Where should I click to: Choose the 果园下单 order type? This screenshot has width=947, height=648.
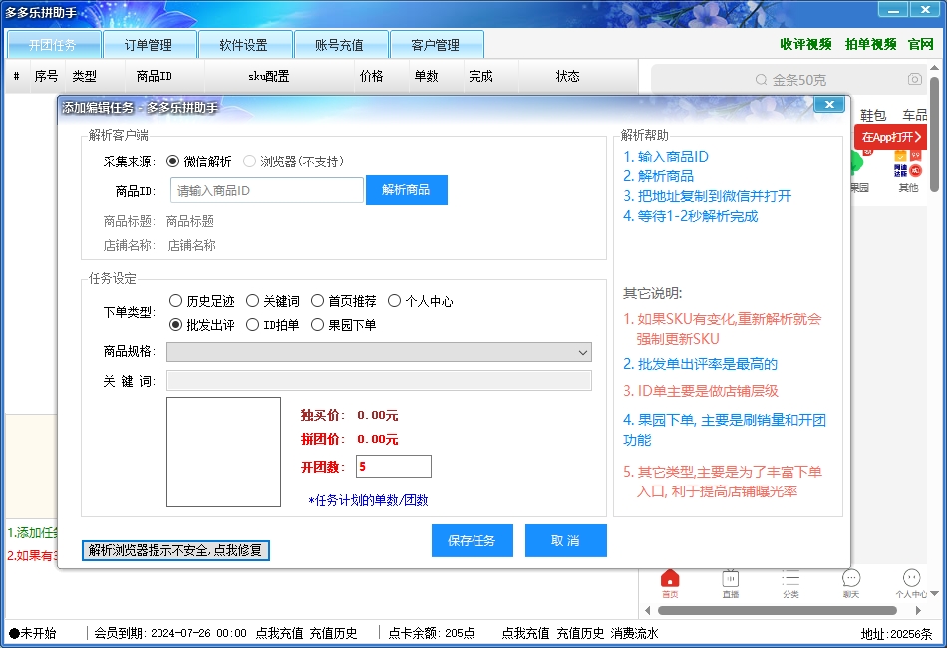pyautogui.click(x=344, y=325)
